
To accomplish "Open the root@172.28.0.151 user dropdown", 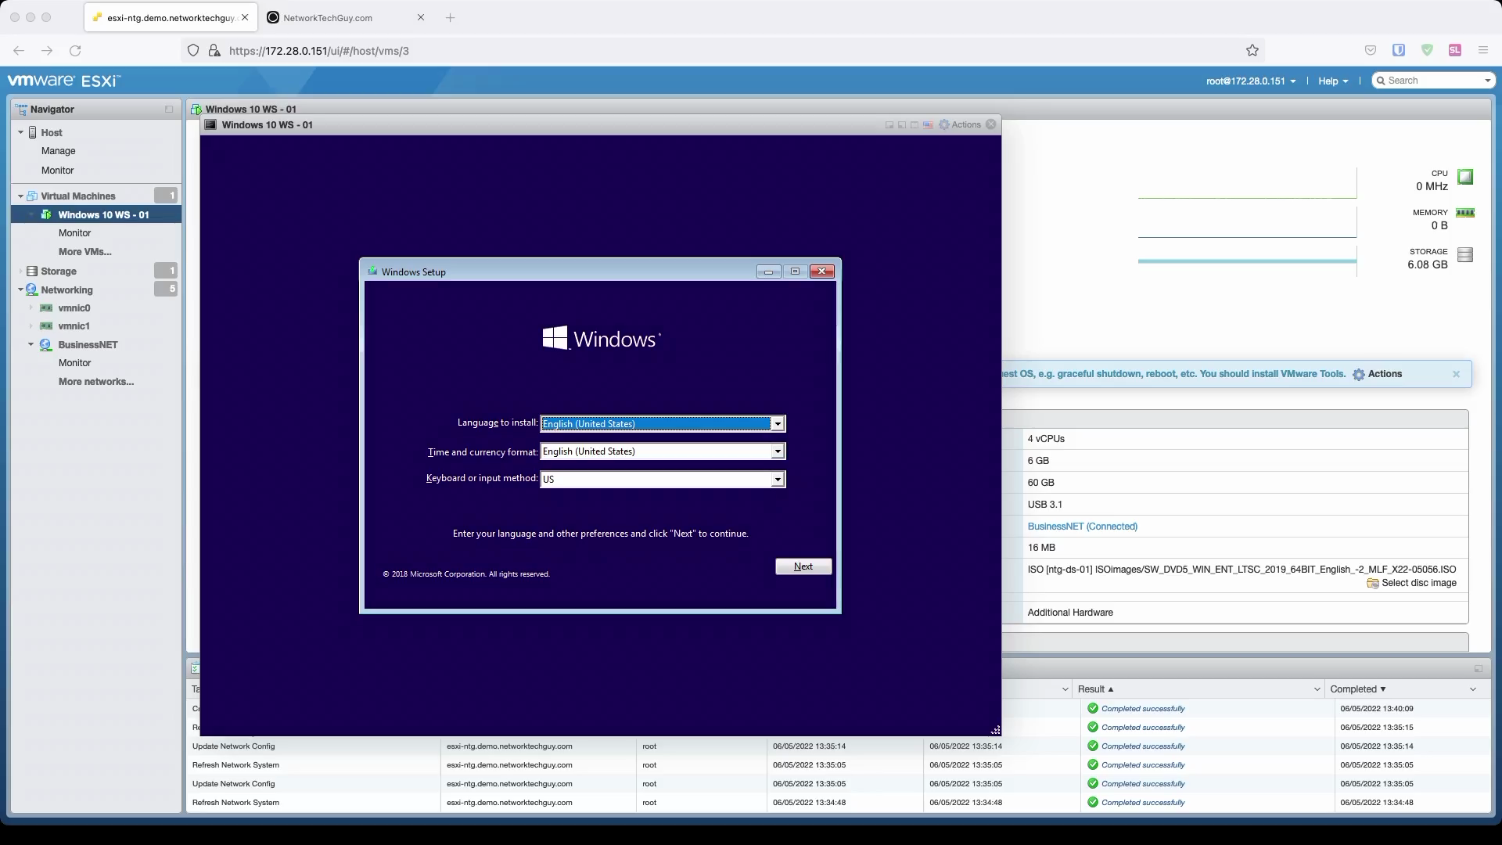I will (x=1251, y=81).
